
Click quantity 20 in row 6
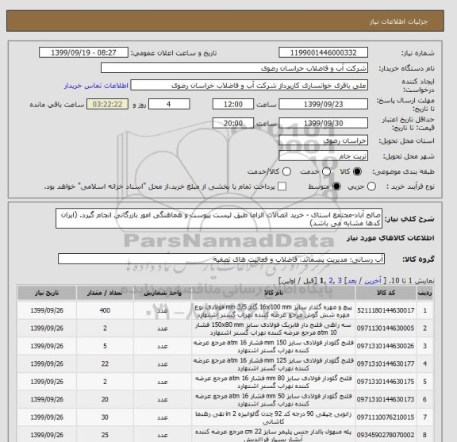[105, 399]
